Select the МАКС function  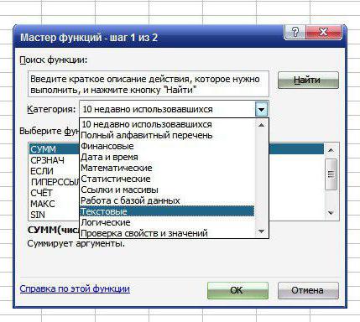tap(55, 204)
